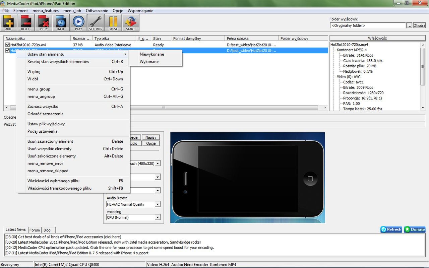
Task: Click the Pełna ścieżka column header
Action: click(x=251, y=39)
